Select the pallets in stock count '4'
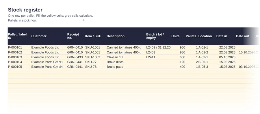Image resolution: width=260 pixels, height=114 pixels. tap(83, 20)
